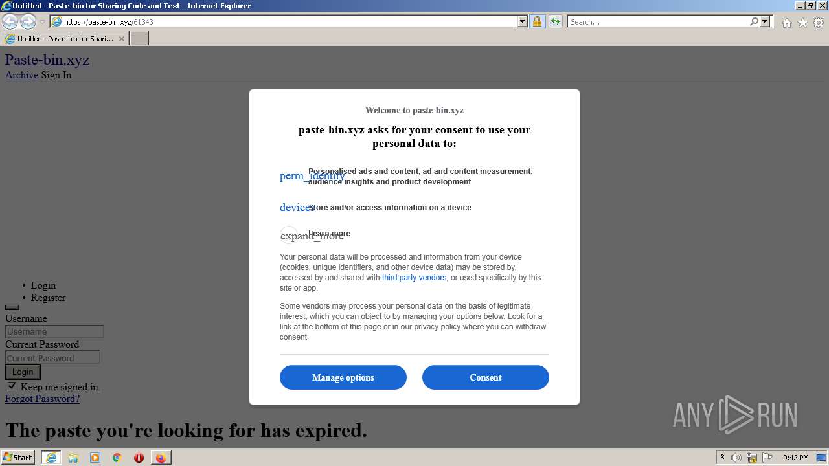Click the volume speaker tray icon
829x466 pixels.
[736, 458]
